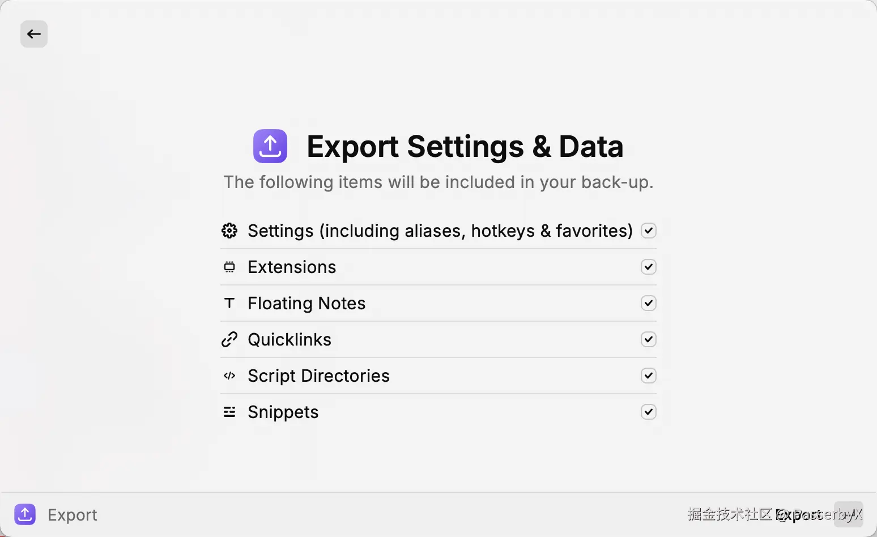Click the chain link icon for Quicklinks
Viewport: 877px width, 537px height.
(x=229, y=339)
